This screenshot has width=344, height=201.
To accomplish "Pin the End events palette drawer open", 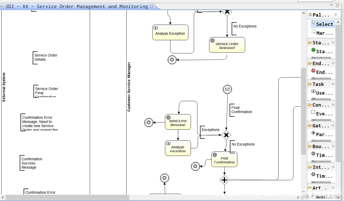I will tap(333, 63).
